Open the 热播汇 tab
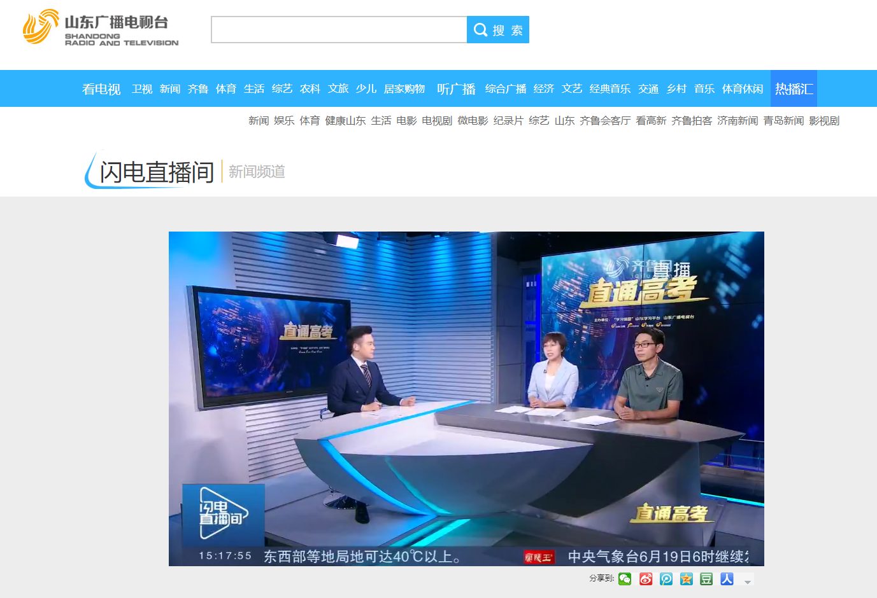Image resolution: width=877 pixels, height=598 pixels. click(x=794, y=89)
